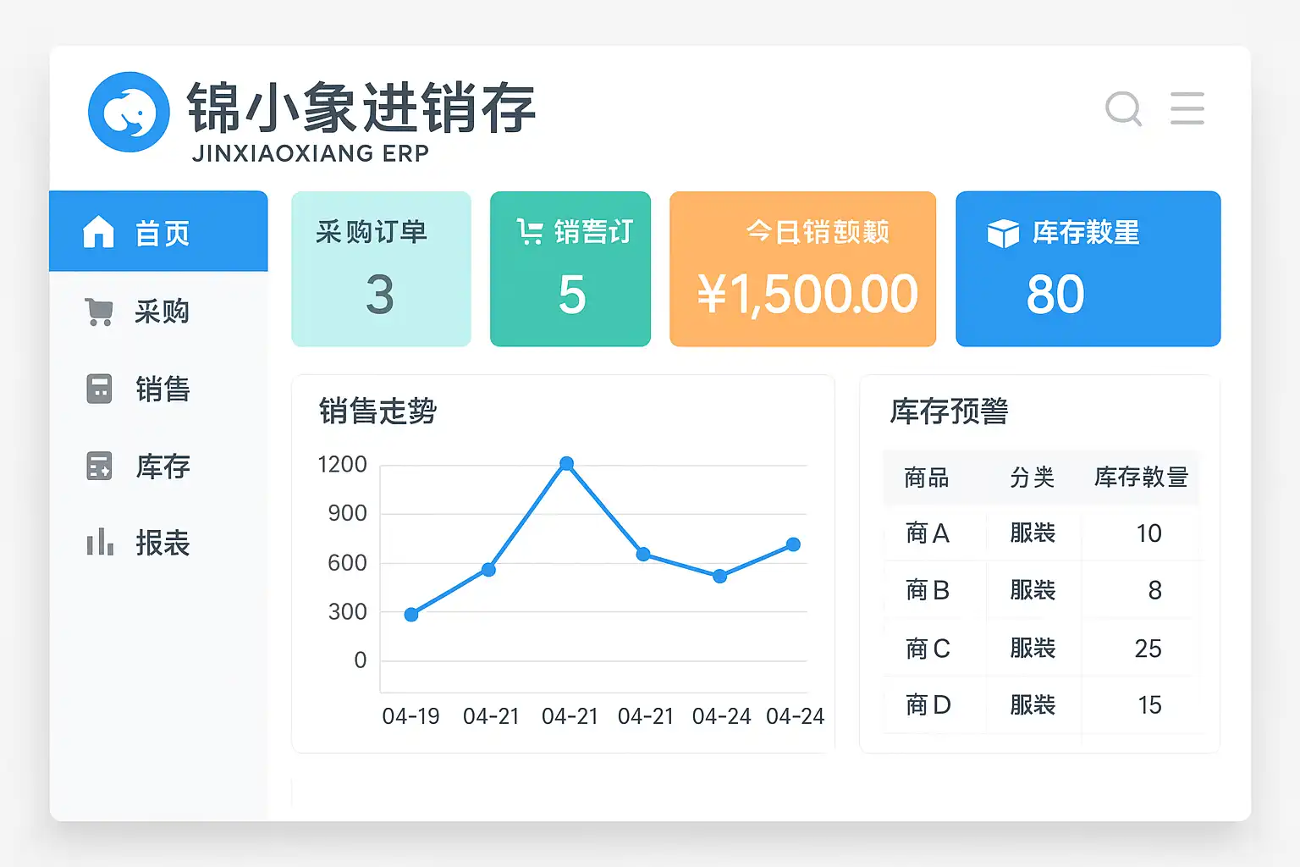Open the hamburger menu icon

[x=1187, y=108]
